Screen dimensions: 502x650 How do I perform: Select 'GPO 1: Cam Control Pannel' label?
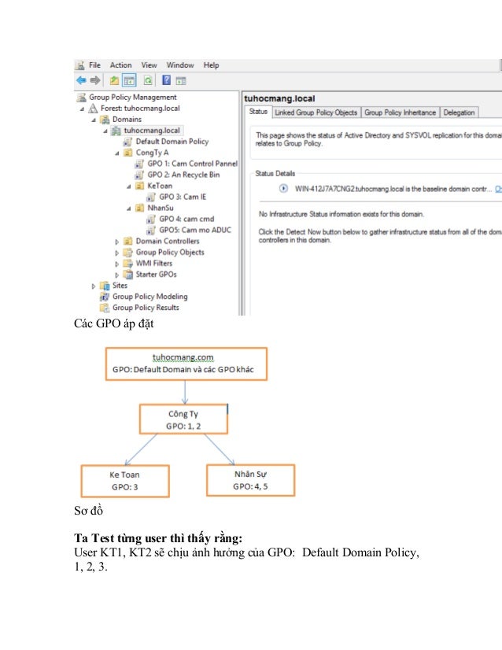point(192,164)
